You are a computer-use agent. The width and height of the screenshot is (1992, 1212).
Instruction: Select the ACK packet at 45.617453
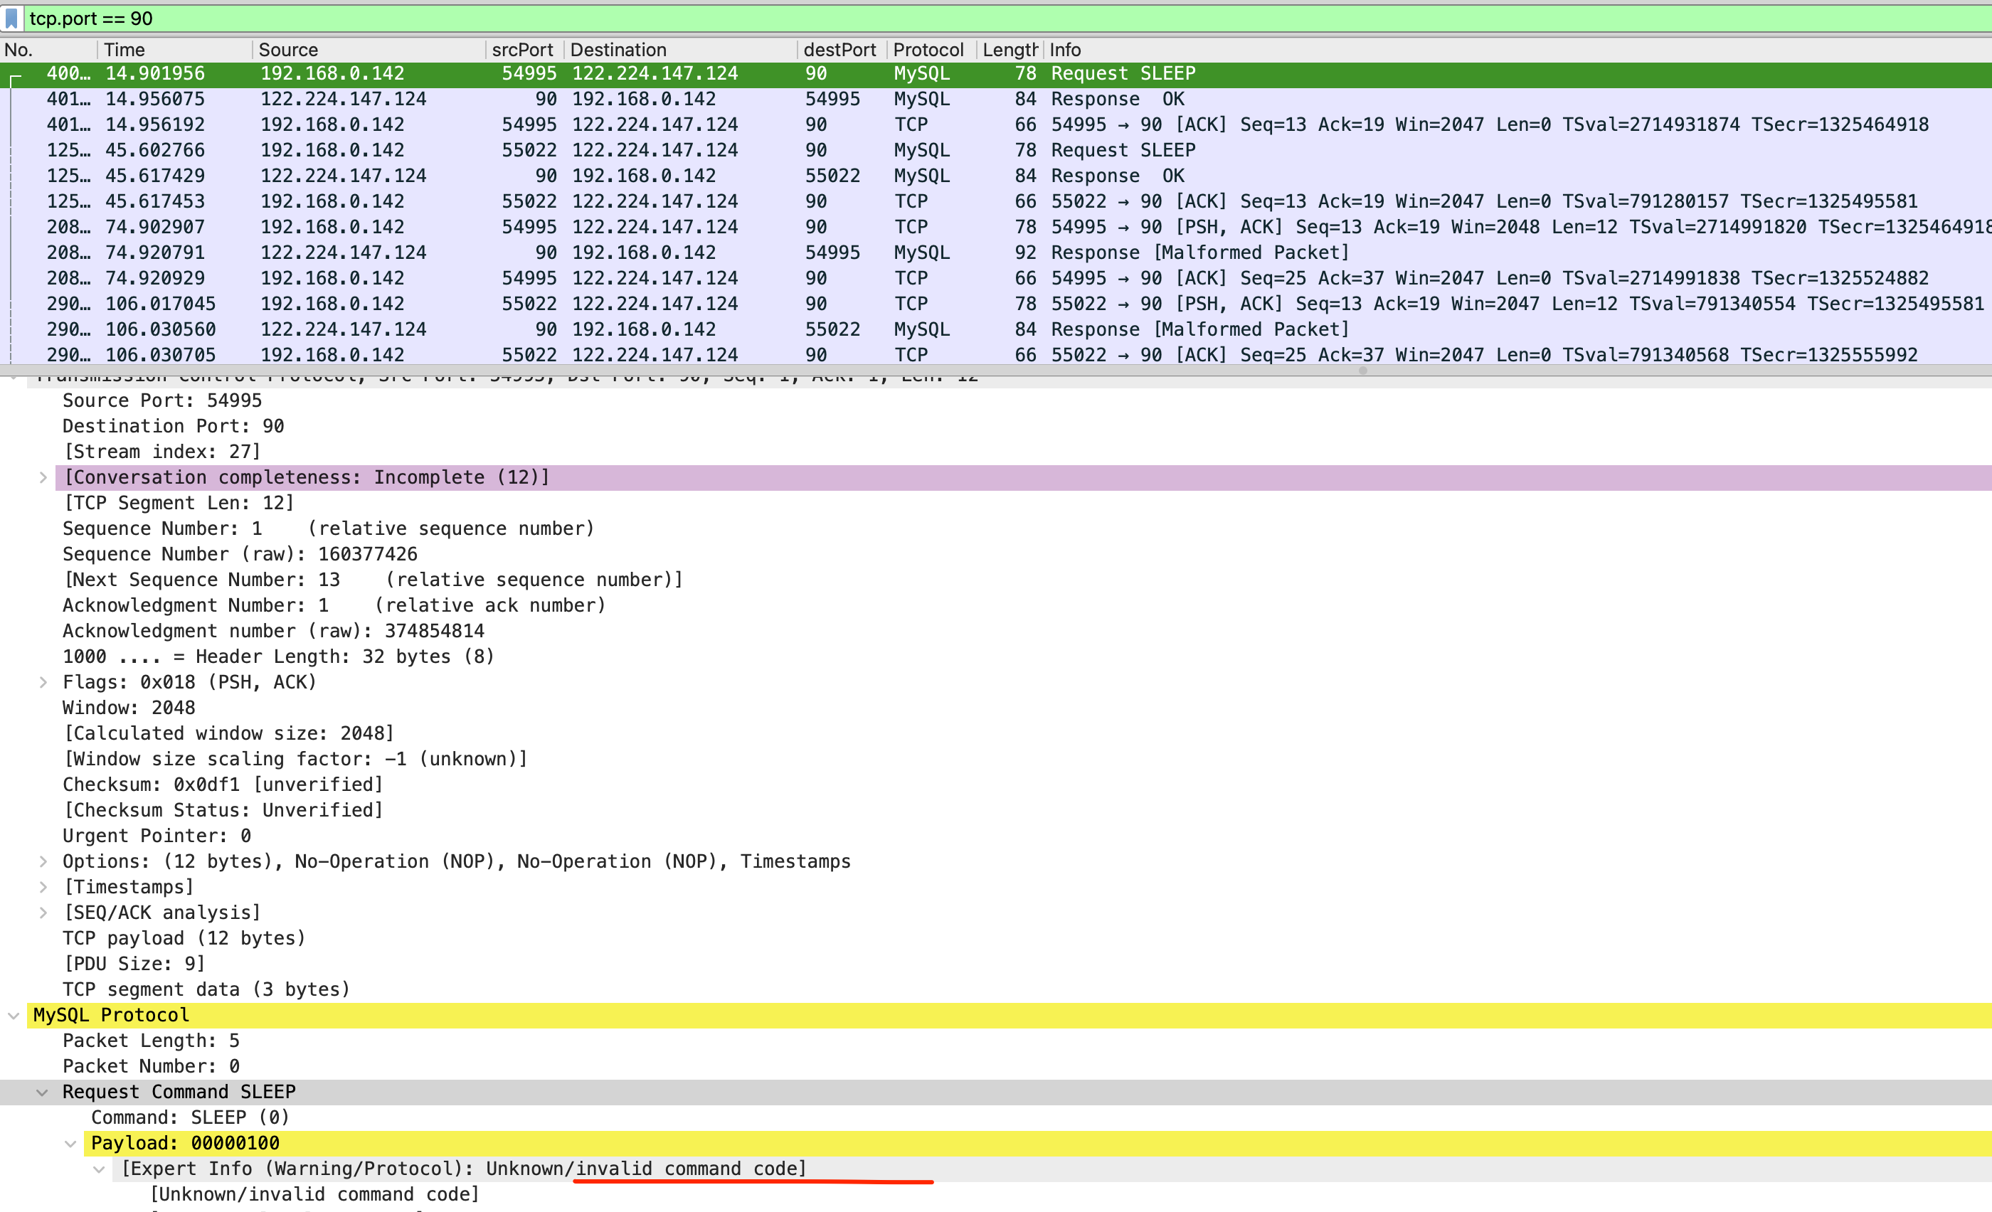click(x=996, y=201)
